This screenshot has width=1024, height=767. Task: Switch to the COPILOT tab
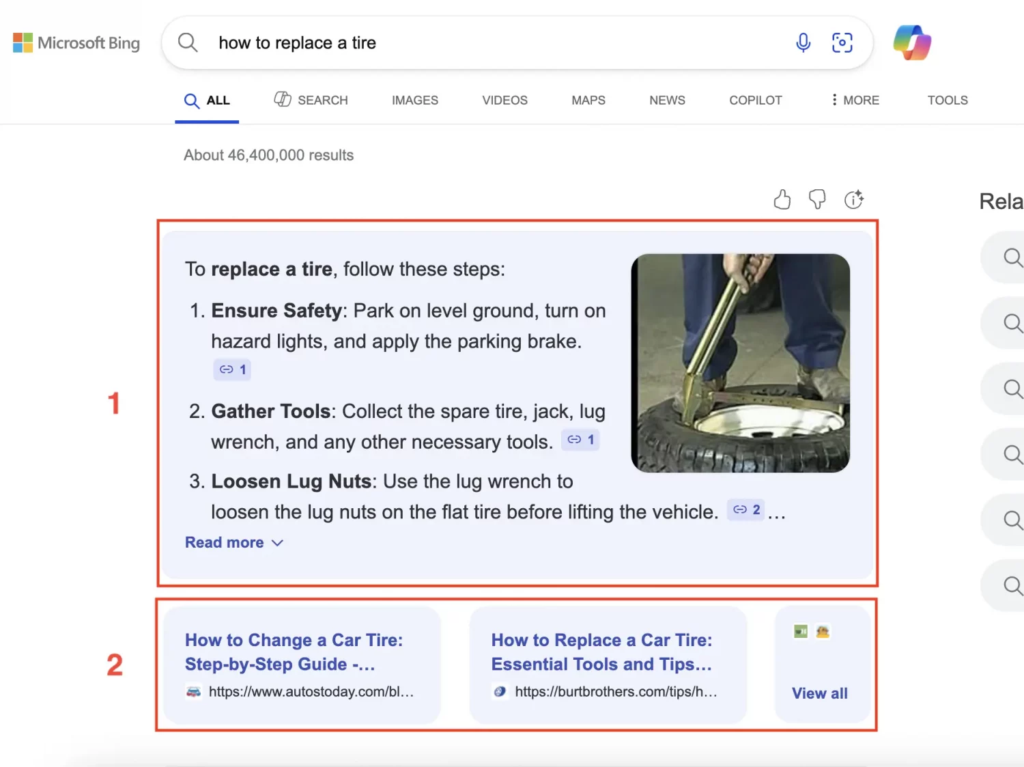756,100
